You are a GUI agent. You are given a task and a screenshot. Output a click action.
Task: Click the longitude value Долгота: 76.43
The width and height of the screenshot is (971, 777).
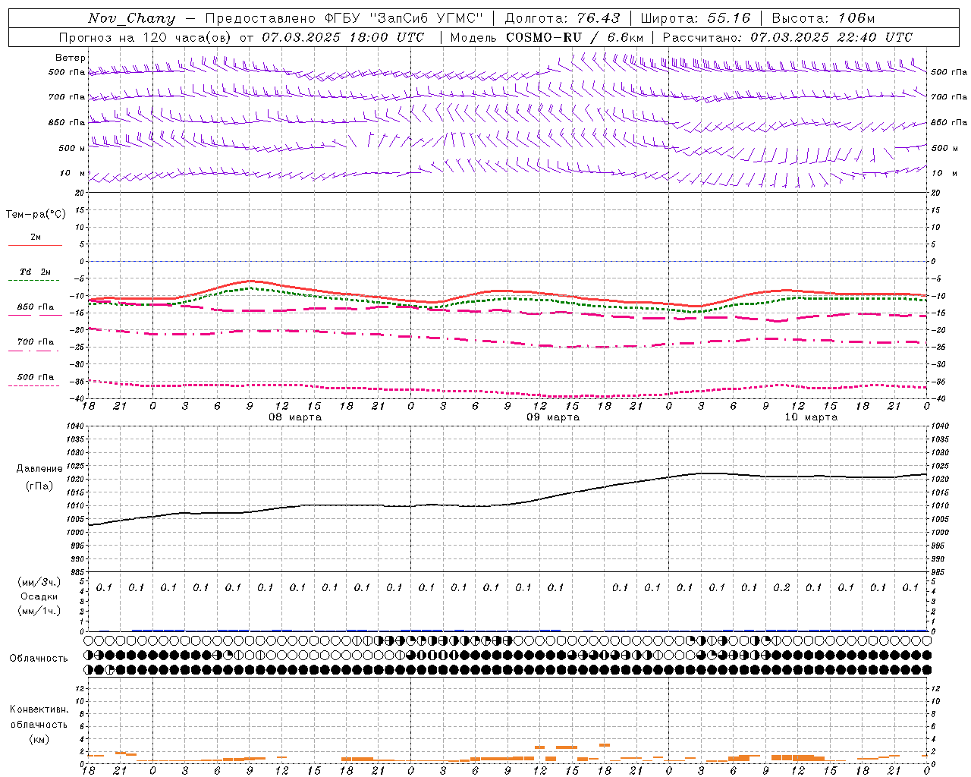[562, 18]
